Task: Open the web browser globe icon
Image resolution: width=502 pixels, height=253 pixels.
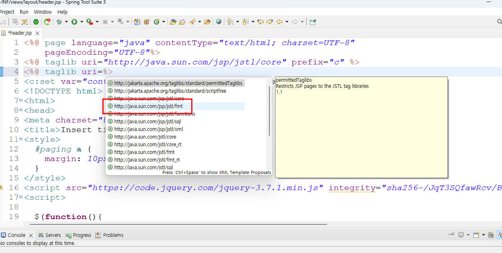Action: pos(218,22)
